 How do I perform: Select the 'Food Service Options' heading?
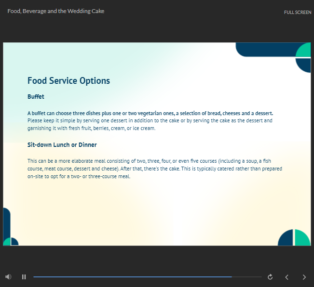68,81
